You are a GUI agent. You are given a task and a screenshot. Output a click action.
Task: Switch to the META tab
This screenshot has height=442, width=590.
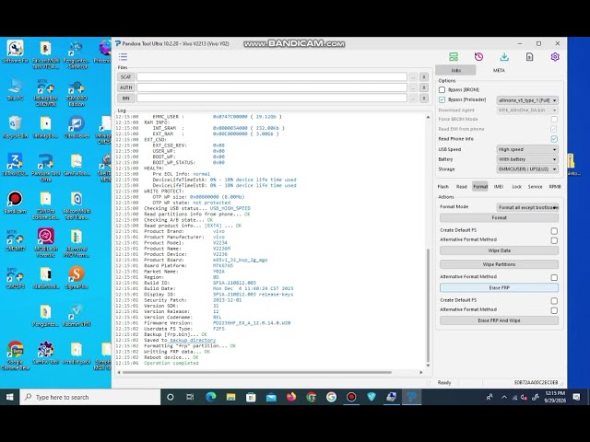pos(499,70)
